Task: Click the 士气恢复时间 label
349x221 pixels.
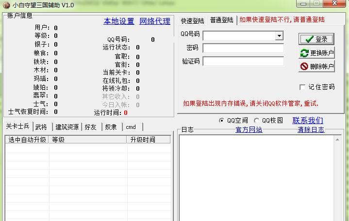Action: click(x=28, y=111)
